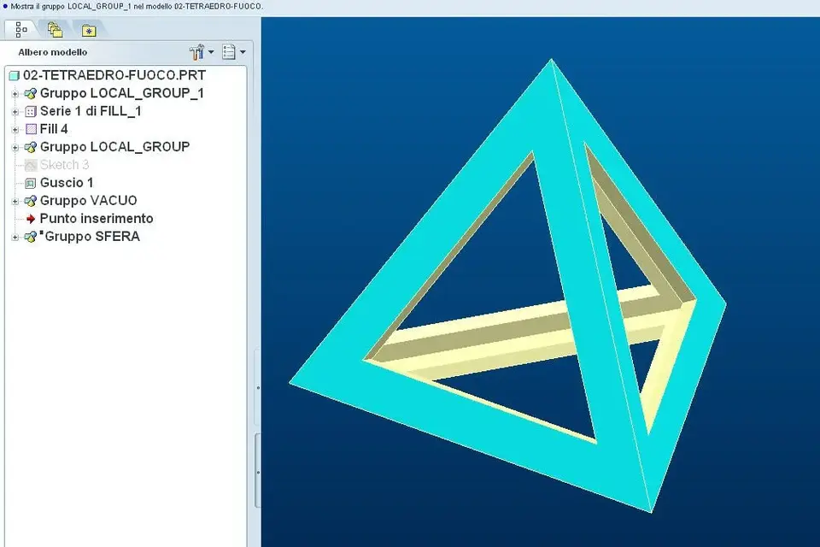The width and height of the screenshot is (820, 547).
Task: Open the tree Show list icon
Action: click(x=229, y=52)
